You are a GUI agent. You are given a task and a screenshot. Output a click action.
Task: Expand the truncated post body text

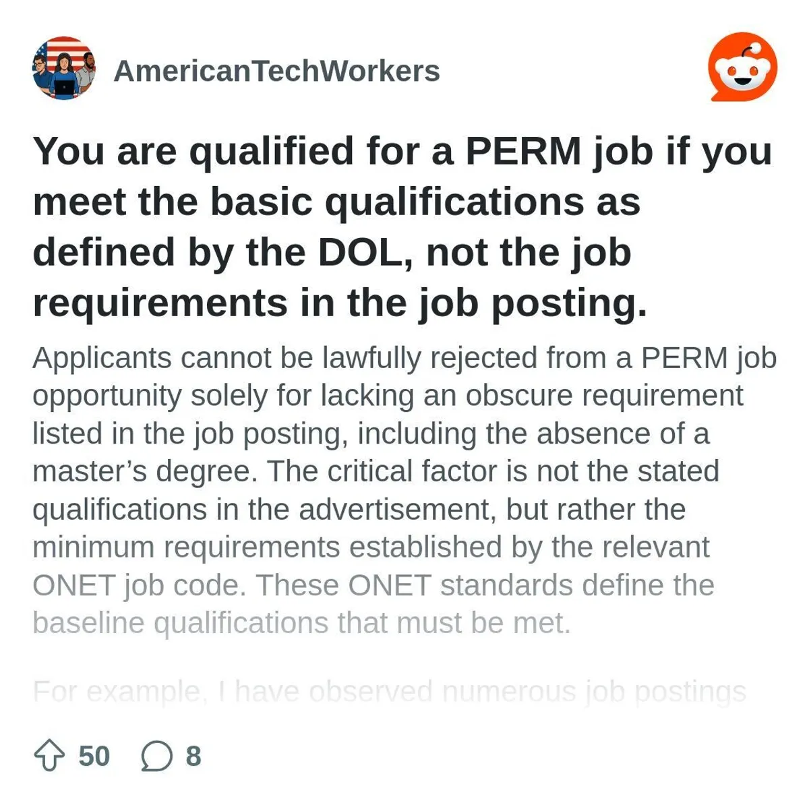pyautogui.click(x=404, y=607)
